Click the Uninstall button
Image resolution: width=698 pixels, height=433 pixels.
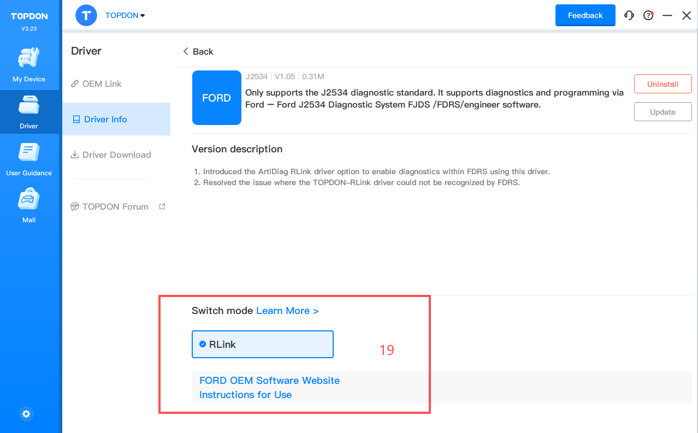click(662, 84)
